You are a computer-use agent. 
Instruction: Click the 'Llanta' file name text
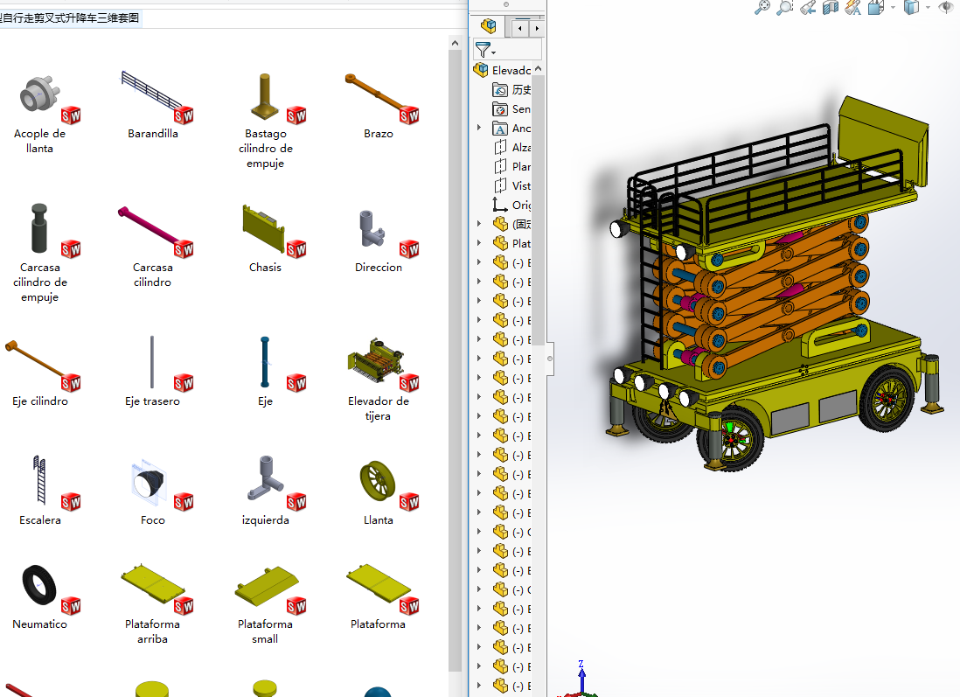(379, 520)
